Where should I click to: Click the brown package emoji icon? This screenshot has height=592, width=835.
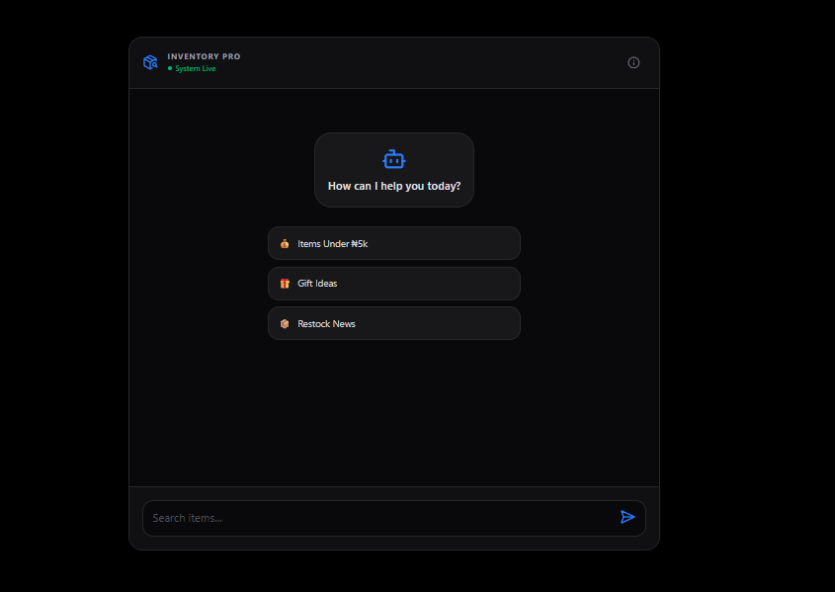pyautogui.click(x=285, y=324)
